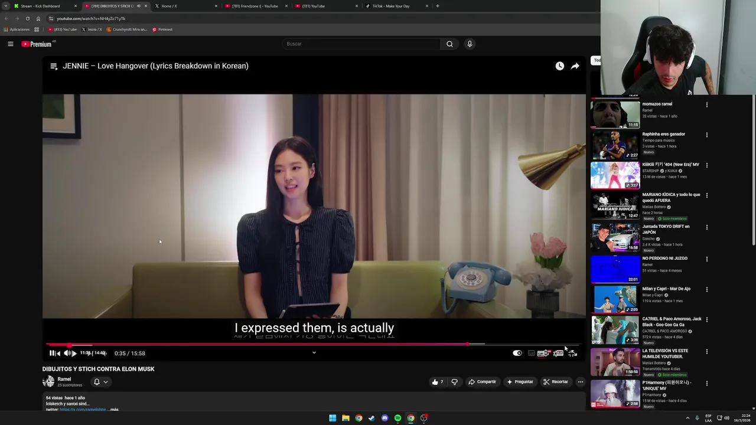The width and height of the screenshot is (756, 425).
Task: Open the Pinterest bookmark
Action: pos(162,30)
